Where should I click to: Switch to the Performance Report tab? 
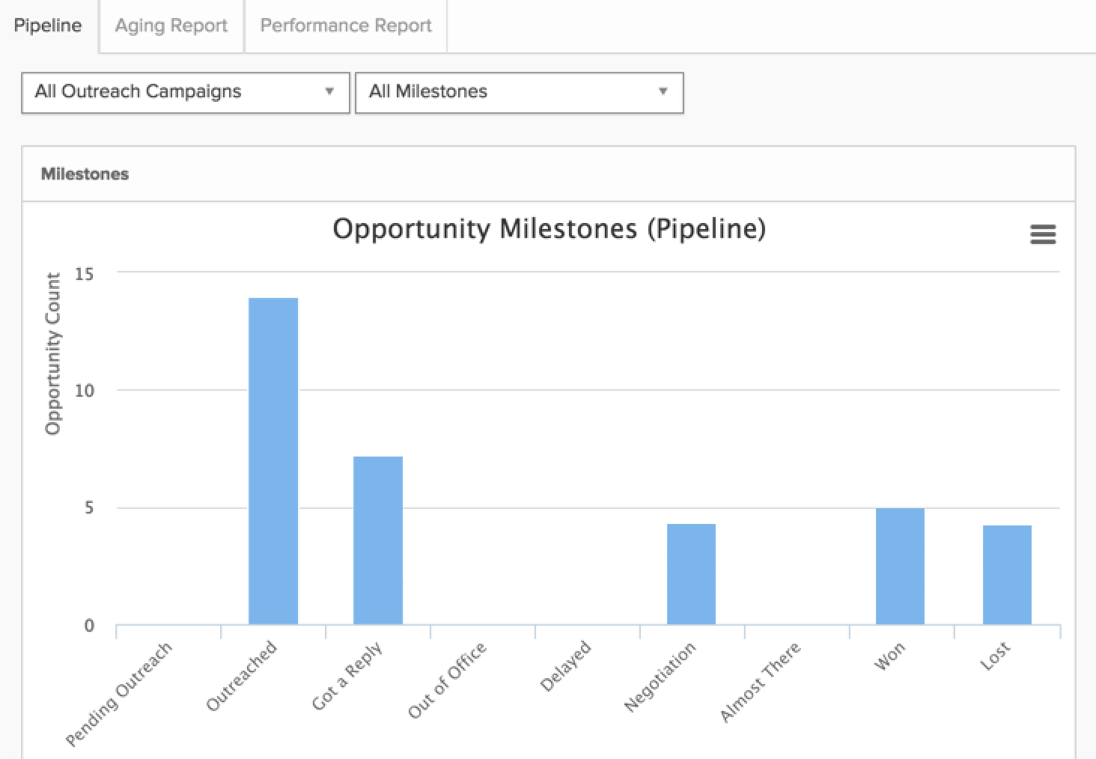(x=346, y=26)
